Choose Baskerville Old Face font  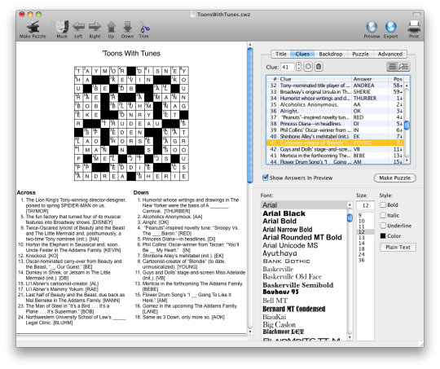click(292, 277)
